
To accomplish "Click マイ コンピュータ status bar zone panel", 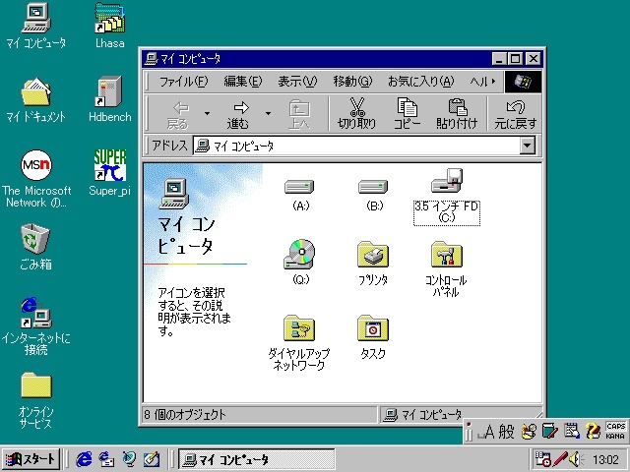I will pyautogui.click(x=461, y=415).
